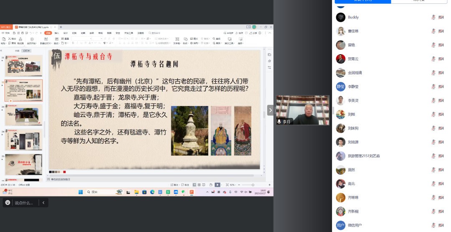This screenshot has width=451, height=232.
Task: Toggle 李静莹's camera icon
Action: 441,87
